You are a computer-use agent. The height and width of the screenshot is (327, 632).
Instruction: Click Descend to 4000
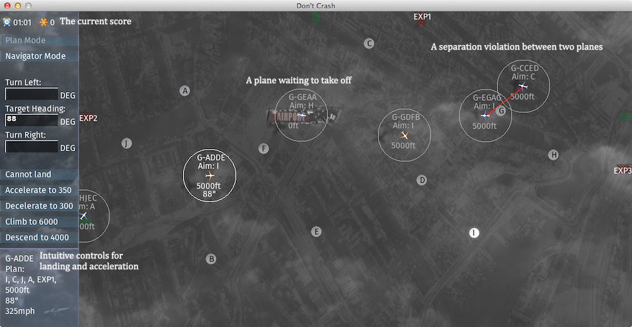37,237
